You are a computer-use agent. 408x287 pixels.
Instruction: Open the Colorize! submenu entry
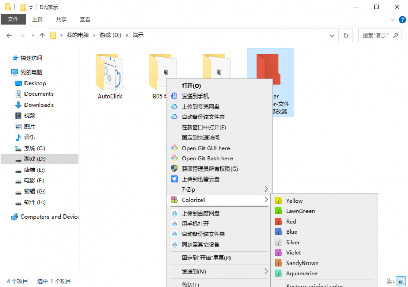(x=219, y=200)
